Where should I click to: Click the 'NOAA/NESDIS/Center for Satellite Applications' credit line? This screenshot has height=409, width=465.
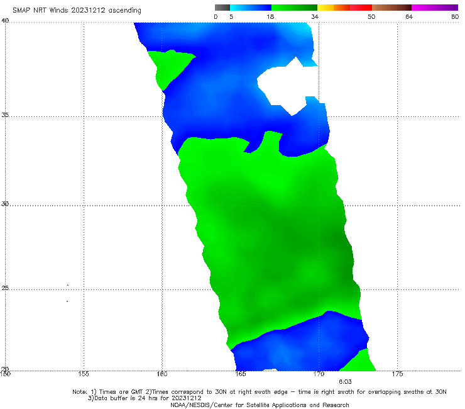pos(260,405)
